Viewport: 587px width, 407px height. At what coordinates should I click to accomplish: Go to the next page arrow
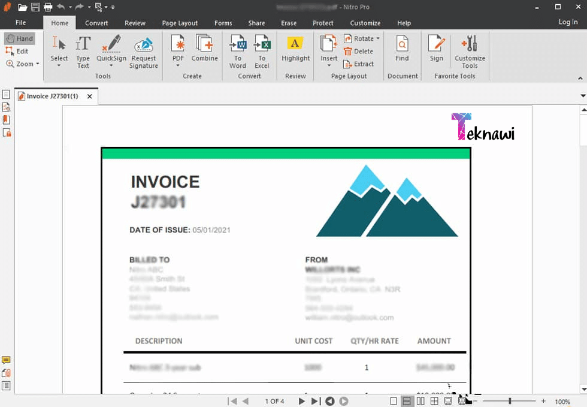pos(302,401)
